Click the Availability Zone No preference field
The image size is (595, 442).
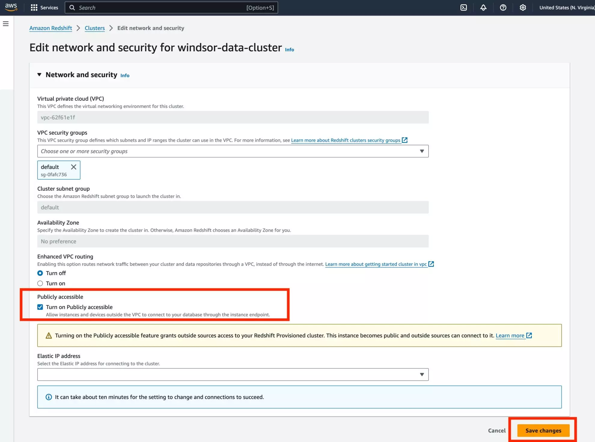(x=233, y=241)
